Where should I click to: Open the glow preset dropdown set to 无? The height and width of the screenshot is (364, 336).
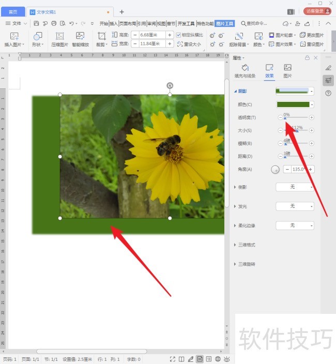tap(295, 206)
